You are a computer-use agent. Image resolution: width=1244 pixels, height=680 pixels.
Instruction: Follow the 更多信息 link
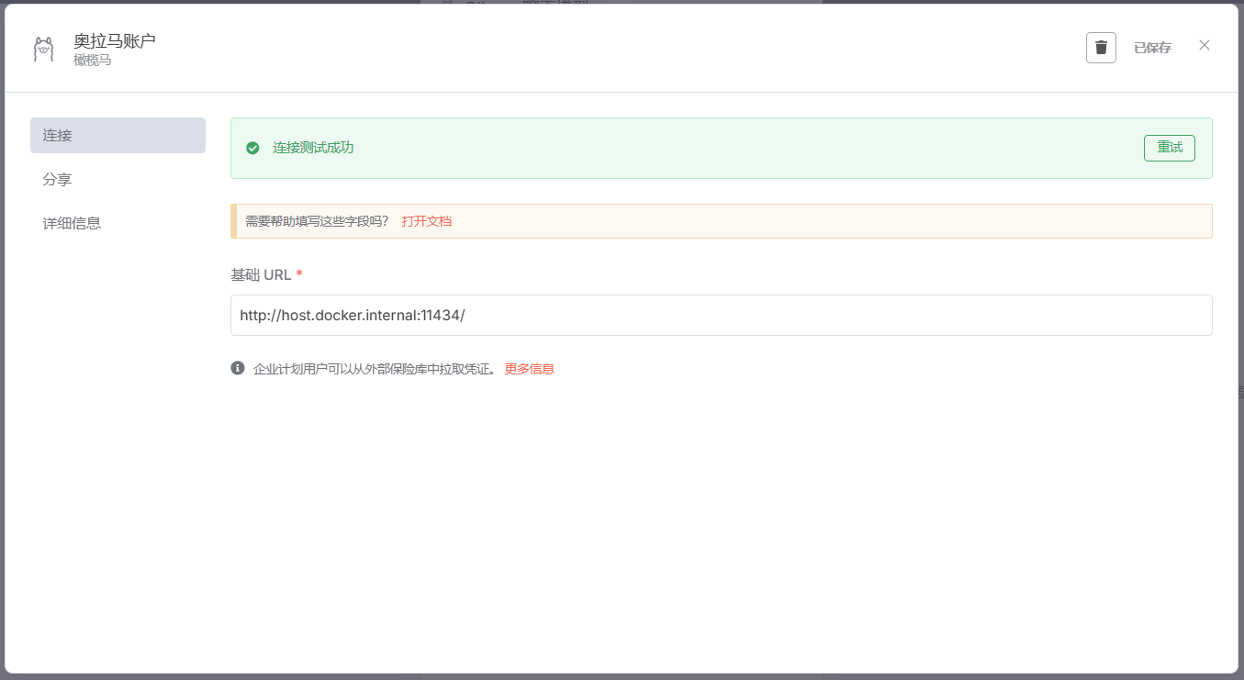[x=529, y=369]
